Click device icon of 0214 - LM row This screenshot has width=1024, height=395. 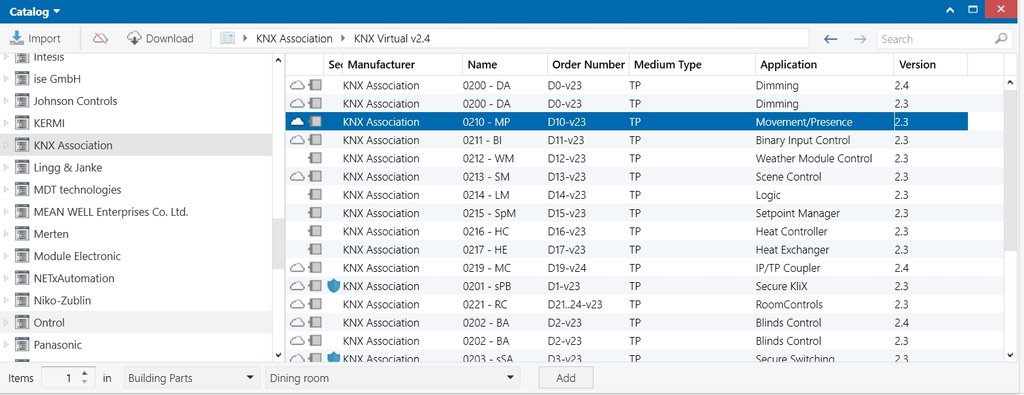(316, 195)
